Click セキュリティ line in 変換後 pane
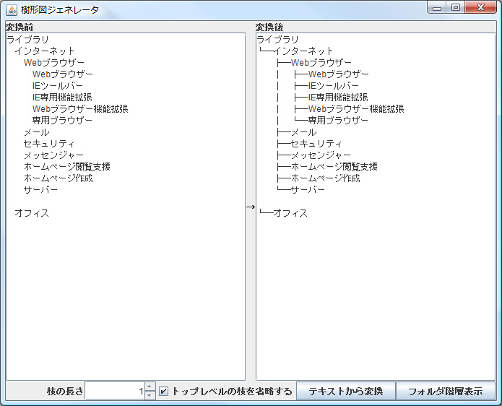This screenshot has width=502, height=406. pyautogui.click(x=316, y=144)
